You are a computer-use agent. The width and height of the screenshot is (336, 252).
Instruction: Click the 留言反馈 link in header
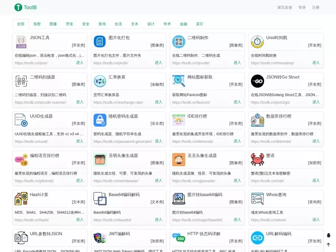285,8
